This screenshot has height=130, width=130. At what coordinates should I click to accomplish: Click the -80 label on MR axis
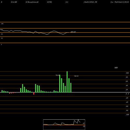pos(127,110)
